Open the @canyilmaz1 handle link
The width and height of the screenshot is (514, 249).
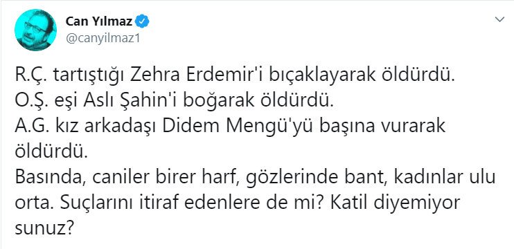pos(103,38)
